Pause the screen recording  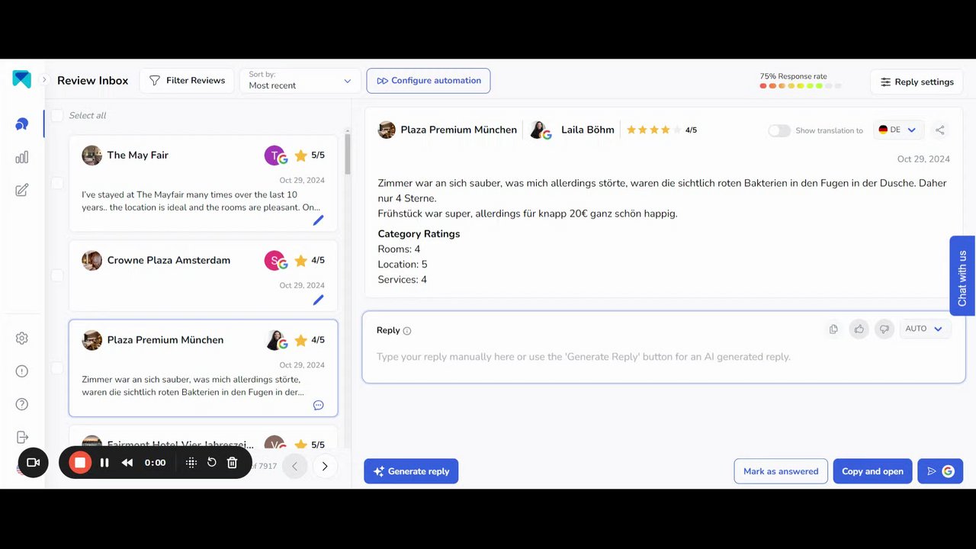(104, 463)
